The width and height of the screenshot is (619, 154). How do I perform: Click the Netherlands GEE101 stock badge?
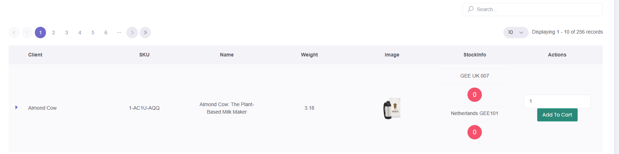(475, 132)
